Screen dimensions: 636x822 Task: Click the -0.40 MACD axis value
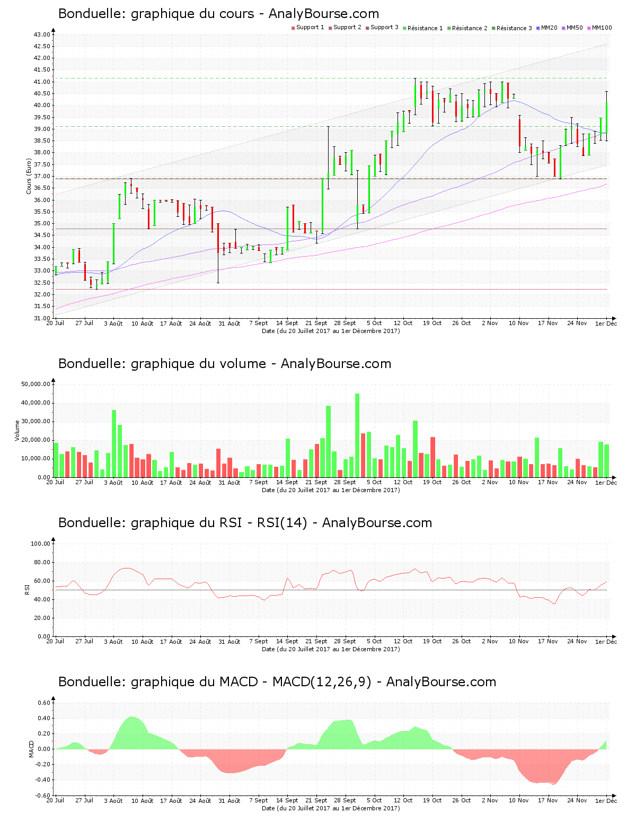(43, 780)
